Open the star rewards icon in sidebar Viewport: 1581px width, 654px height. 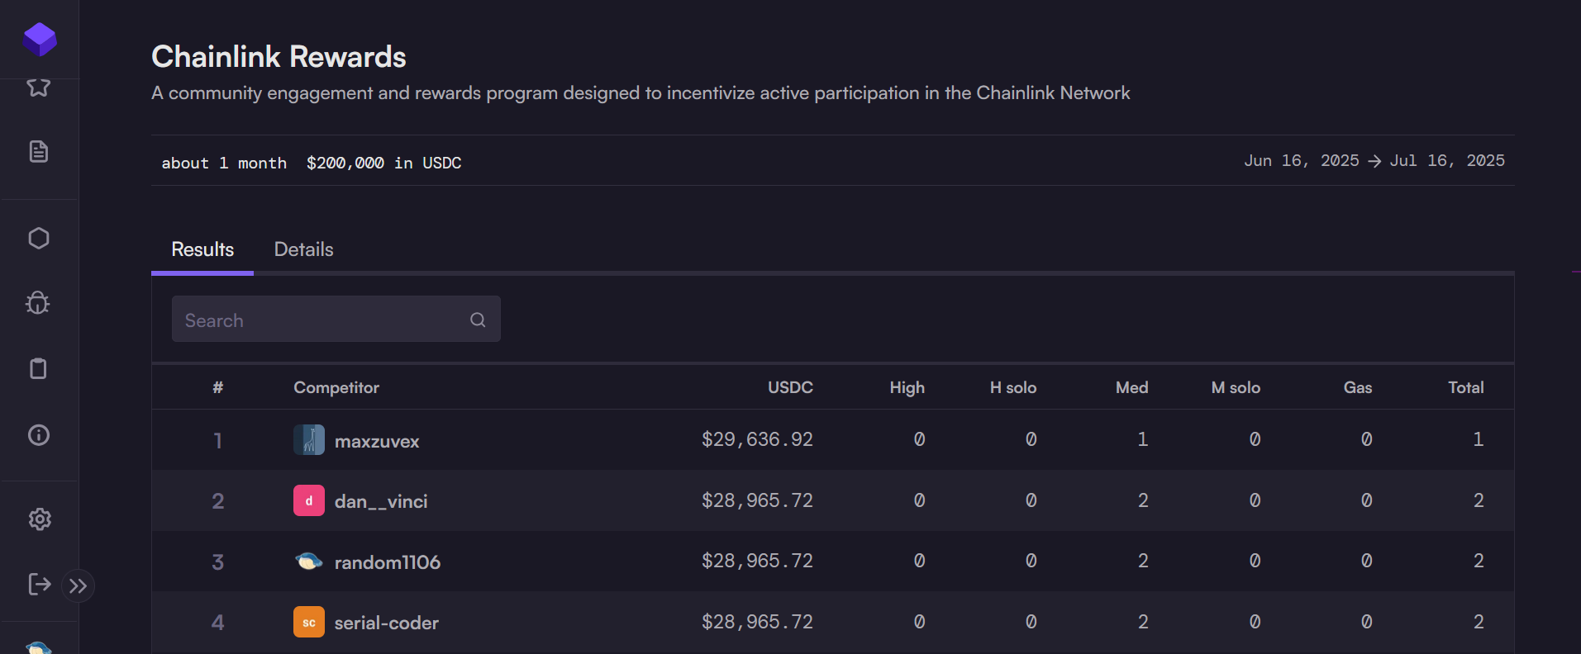coord(39,87)
